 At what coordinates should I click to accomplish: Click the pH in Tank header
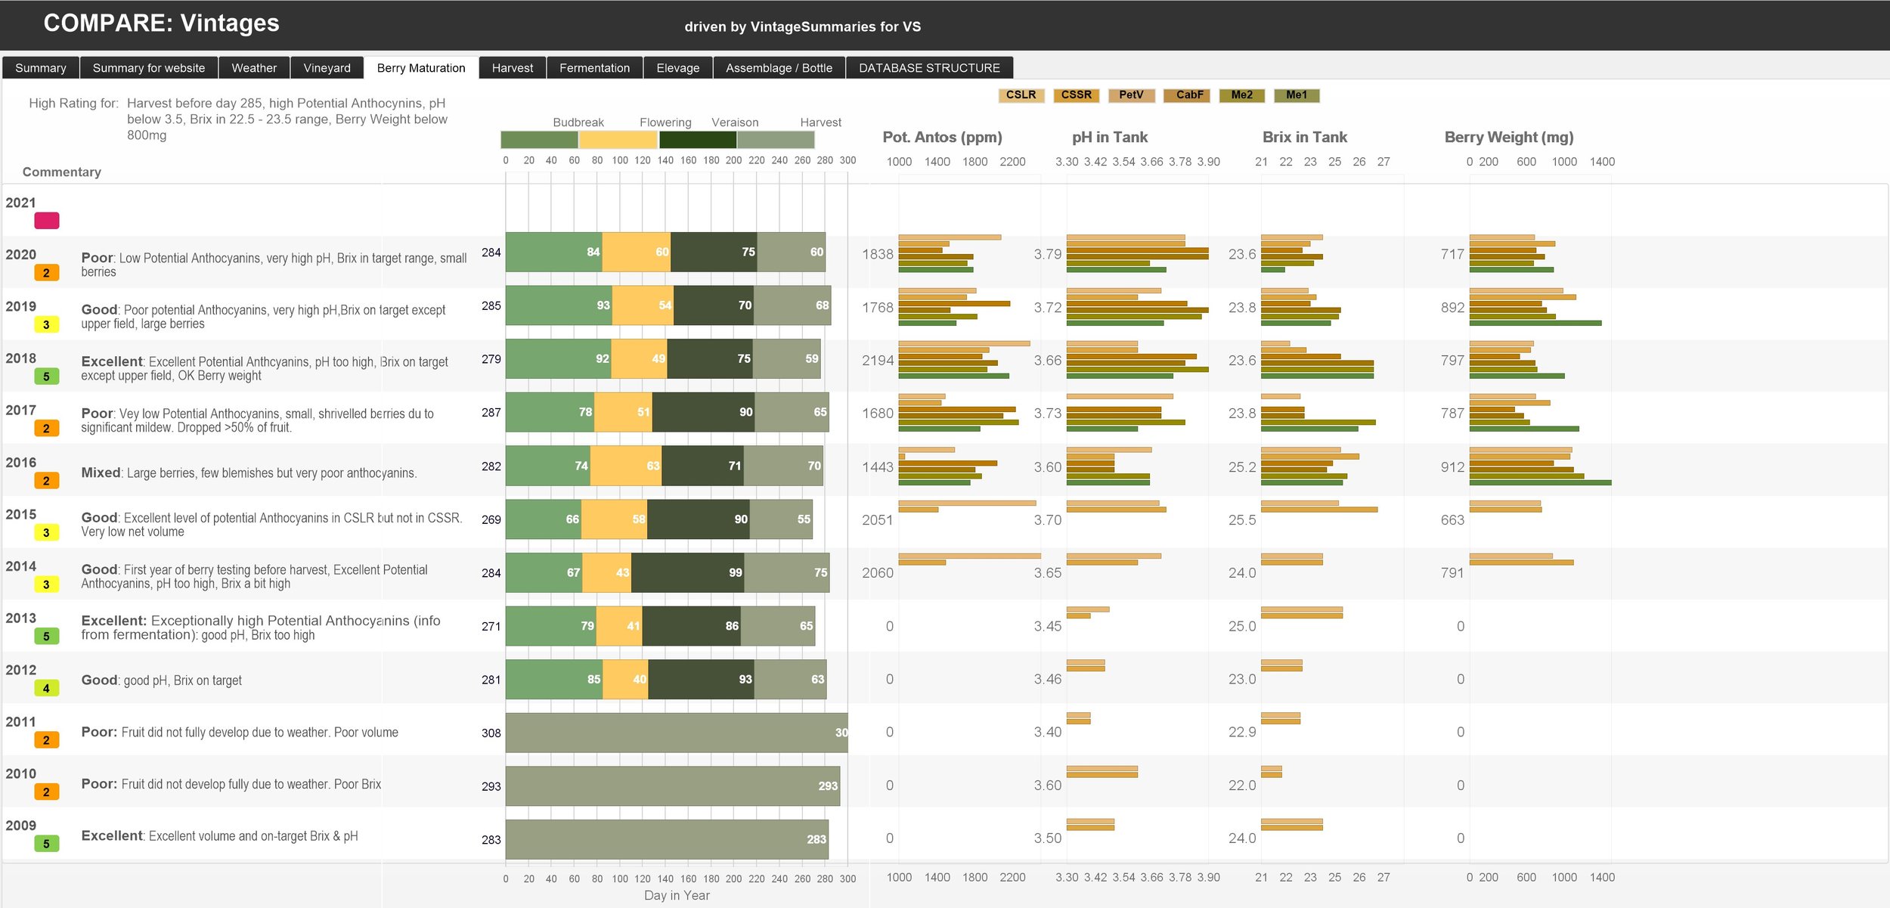click(1110, 138)
